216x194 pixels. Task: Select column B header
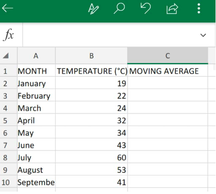[91, 56]
